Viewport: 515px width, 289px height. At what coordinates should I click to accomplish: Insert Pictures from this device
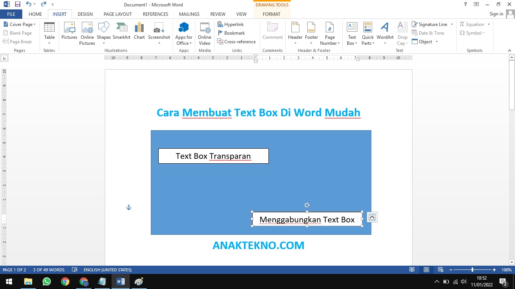pyautogui.click(x=69, y=31)
